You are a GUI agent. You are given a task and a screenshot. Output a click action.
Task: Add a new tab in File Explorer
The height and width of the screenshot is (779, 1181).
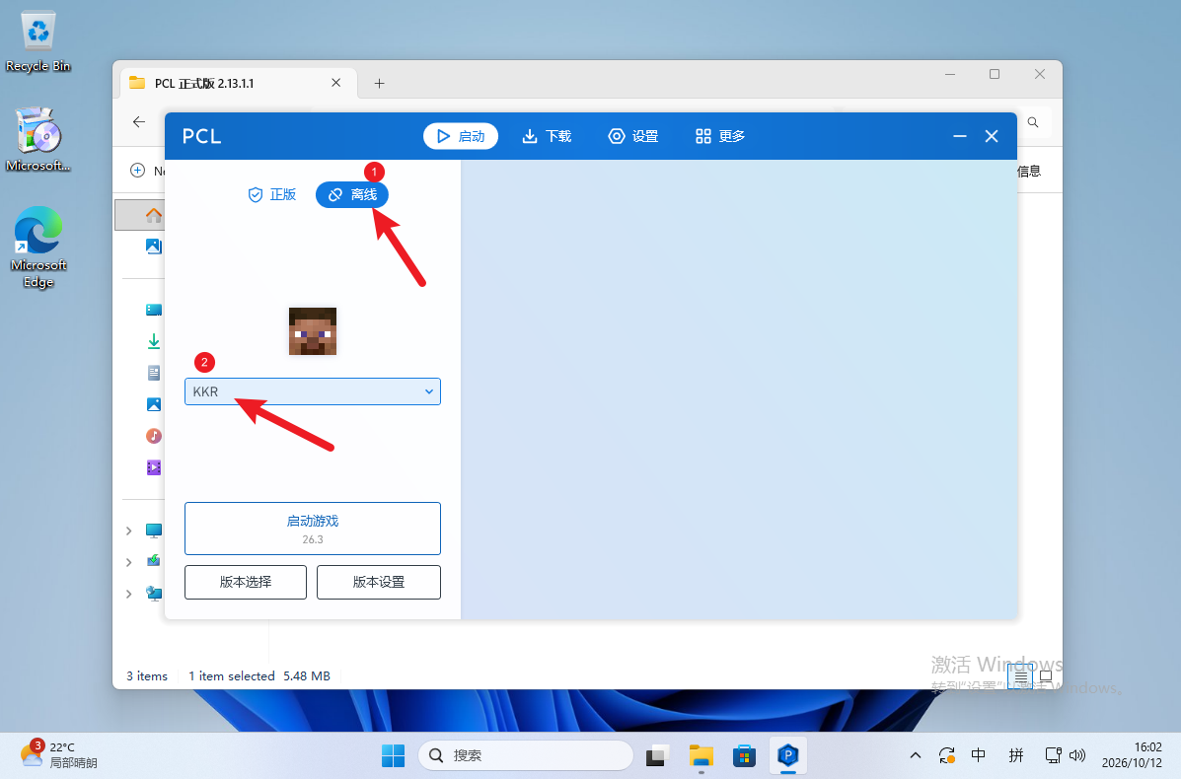(380, 84)
